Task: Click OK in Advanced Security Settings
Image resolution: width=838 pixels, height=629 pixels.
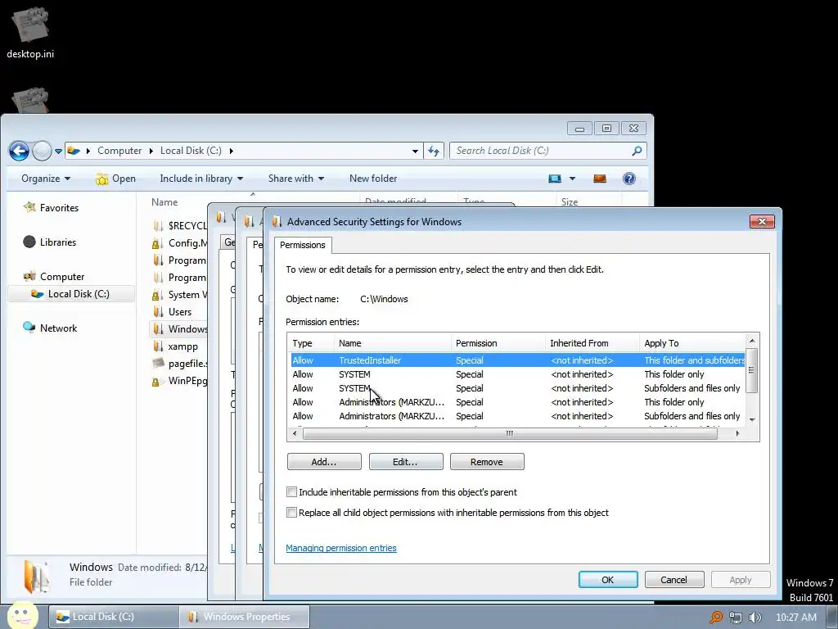Action: point(608,580)
